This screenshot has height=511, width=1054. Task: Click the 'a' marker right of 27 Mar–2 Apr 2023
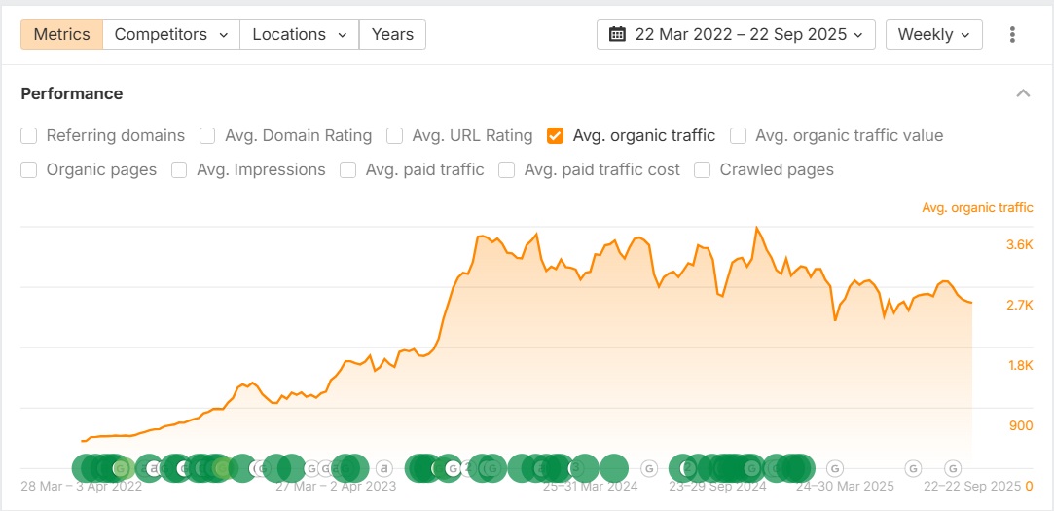point(383,468)
